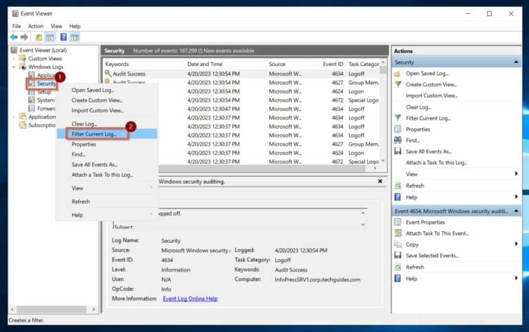Open the File menu

click(17, 26)
